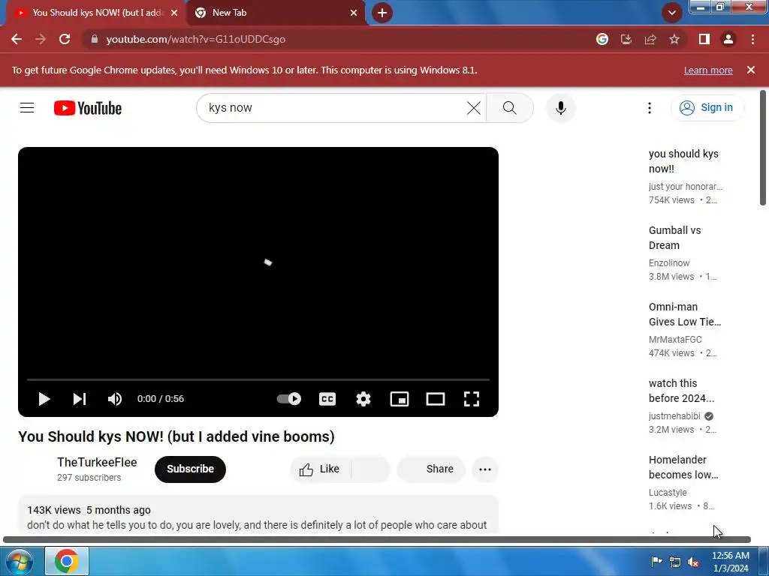Click MrMaxtaFGC channel name
This screenshot has width=769, height=576.
pos(675,340)
